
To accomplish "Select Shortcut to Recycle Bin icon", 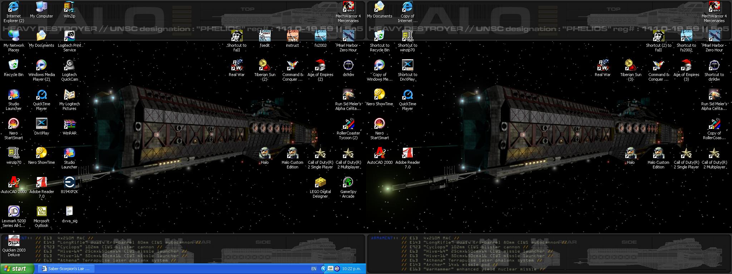I will pyautogui.click(x=380, y=41).
